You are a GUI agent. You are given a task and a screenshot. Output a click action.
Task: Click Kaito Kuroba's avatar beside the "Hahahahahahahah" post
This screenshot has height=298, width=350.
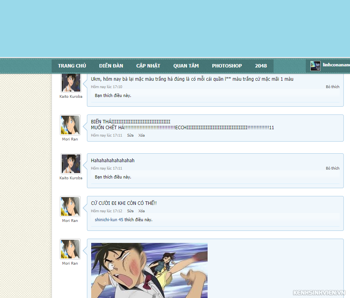click(x=71, y=164)
